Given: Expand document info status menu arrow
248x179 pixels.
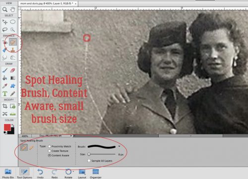Looking at the screenshot, I should click(x=71, y=136).
